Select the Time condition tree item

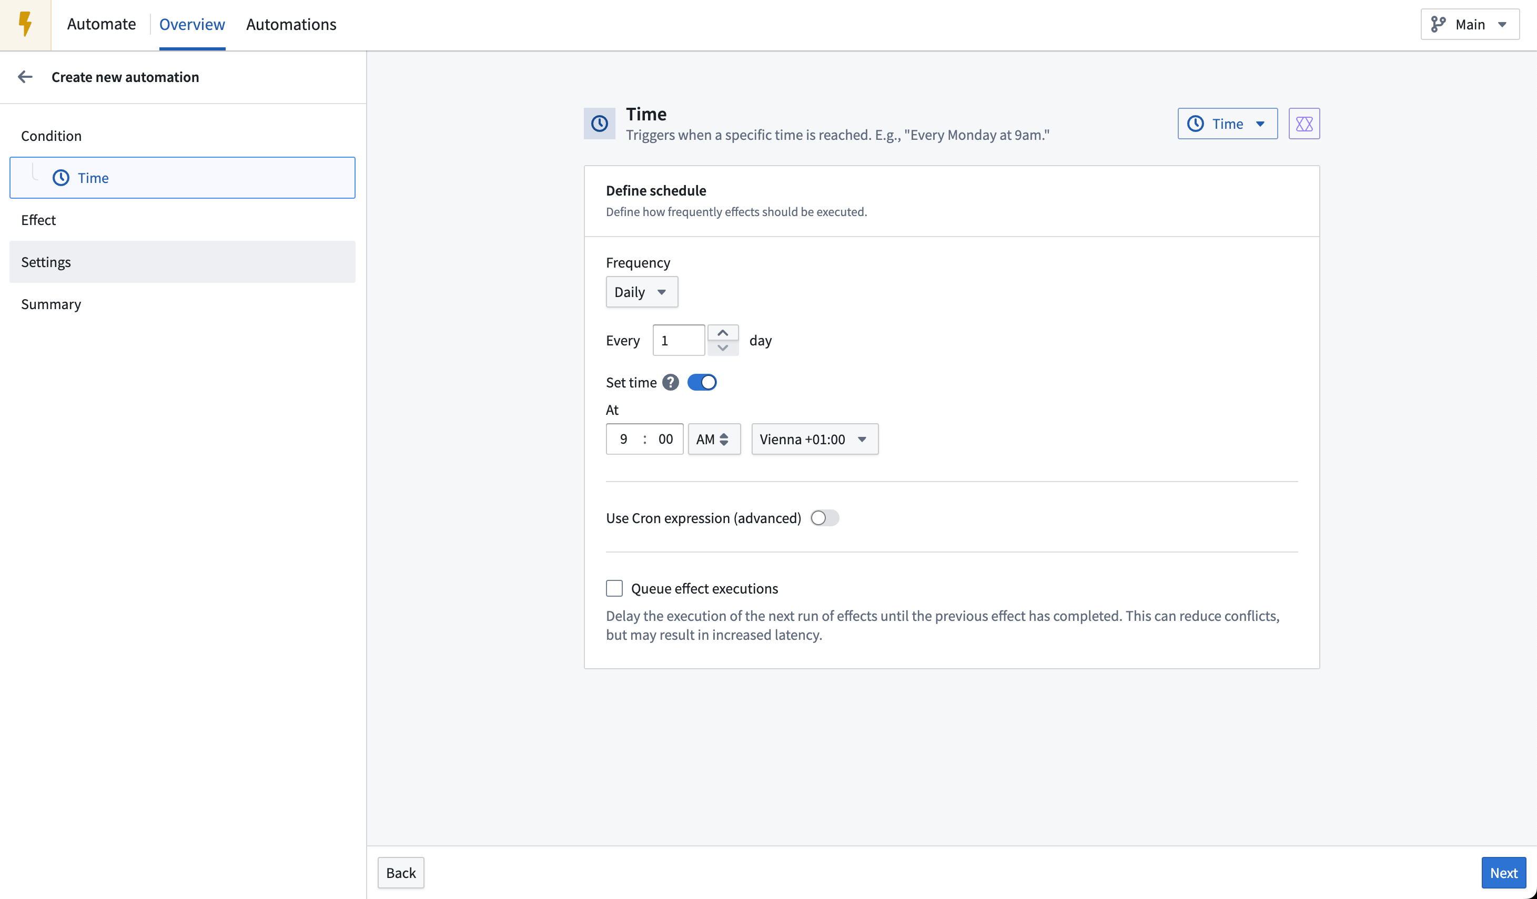click(182, 177)
